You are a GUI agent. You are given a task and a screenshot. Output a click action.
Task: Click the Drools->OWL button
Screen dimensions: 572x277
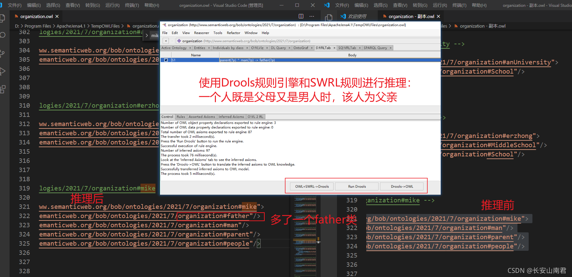tap(402, 186)
